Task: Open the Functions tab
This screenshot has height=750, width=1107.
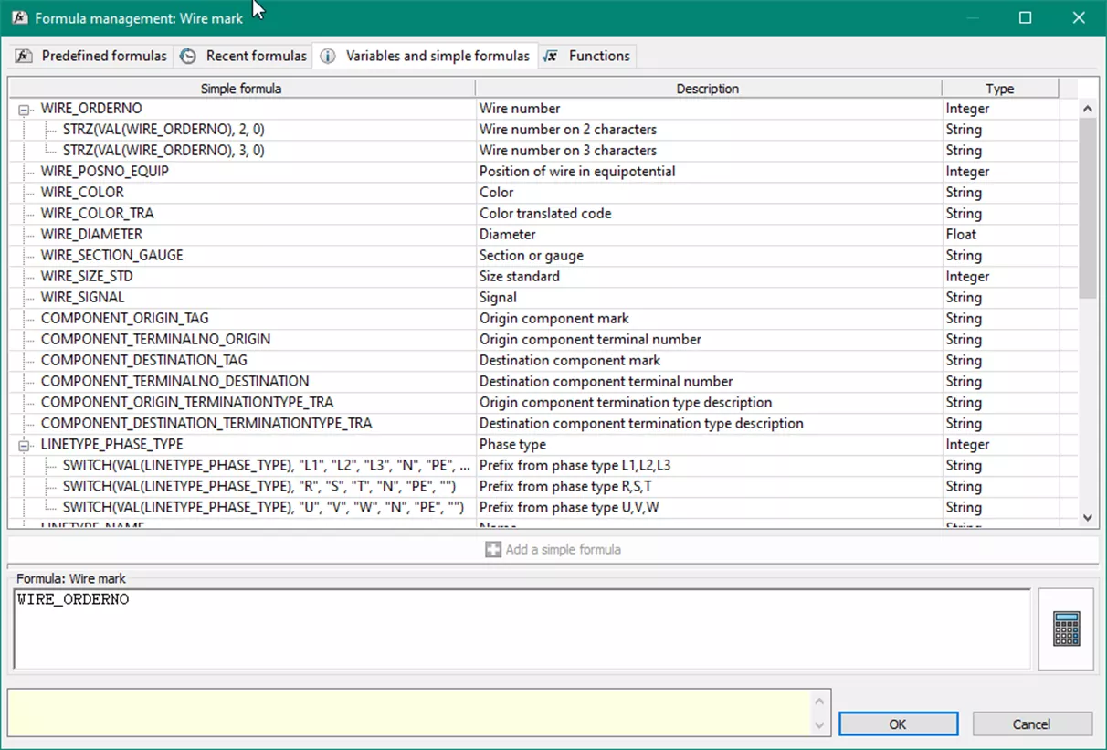Action: [598, 57]
